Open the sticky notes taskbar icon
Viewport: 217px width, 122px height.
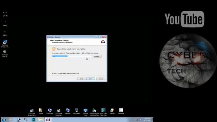[x=41, y=120]
